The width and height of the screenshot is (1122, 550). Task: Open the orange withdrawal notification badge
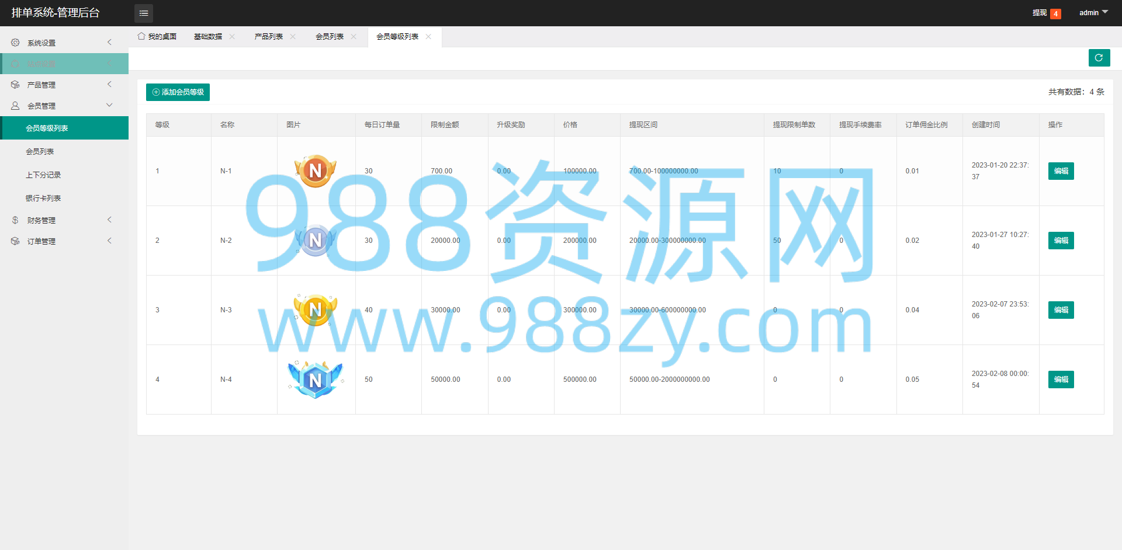(1055, 13)
